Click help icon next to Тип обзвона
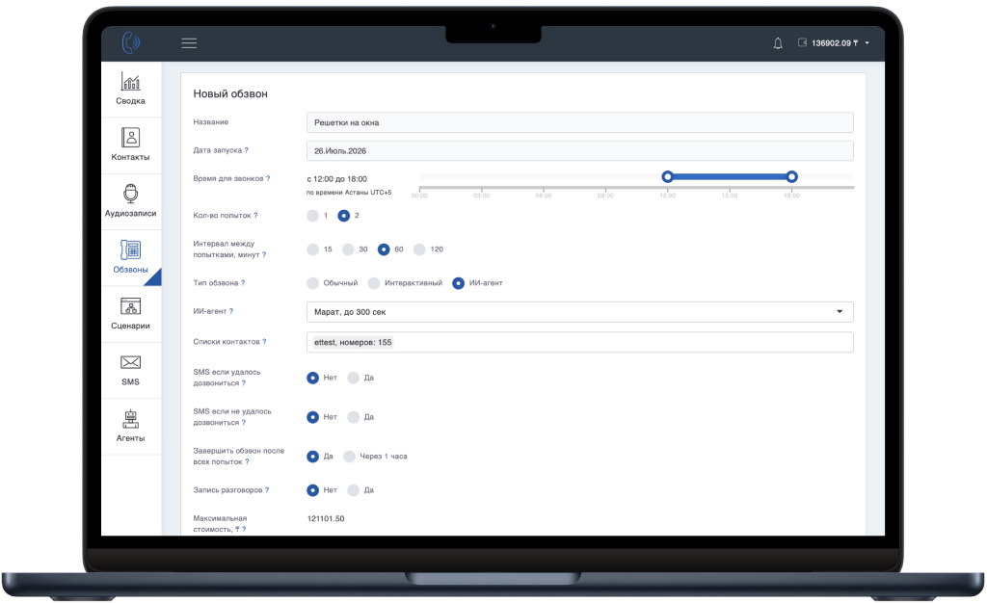 [x=243, y=283]
